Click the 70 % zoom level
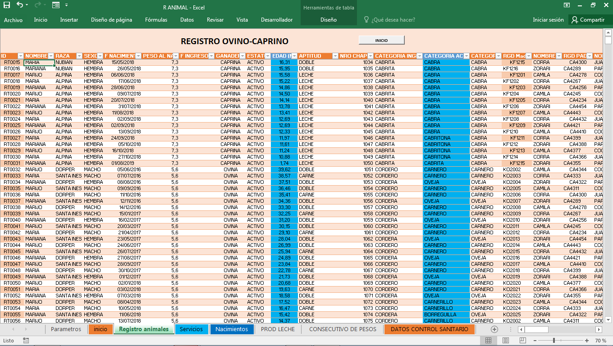Image resolution: width=613 pixels, height=346 pixels. click(x=601, y=341)
